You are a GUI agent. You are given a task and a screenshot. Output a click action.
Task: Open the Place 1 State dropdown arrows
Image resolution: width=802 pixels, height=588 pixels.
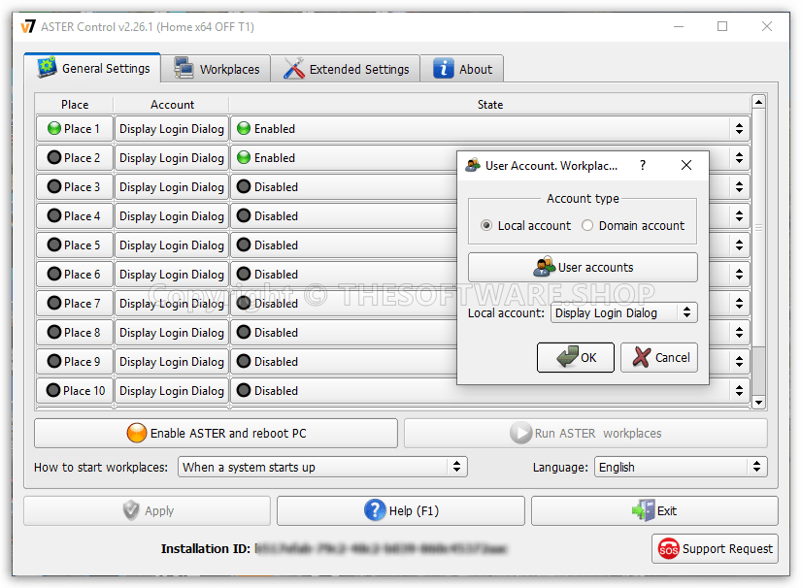click(739, 128)
